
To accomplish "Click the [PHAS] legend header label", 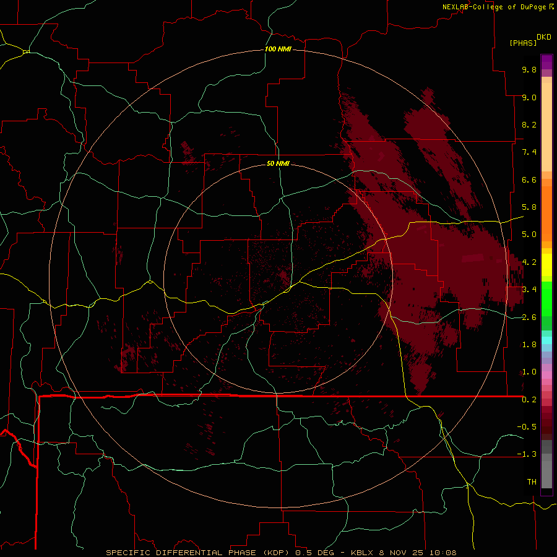I will click(523, 43).
